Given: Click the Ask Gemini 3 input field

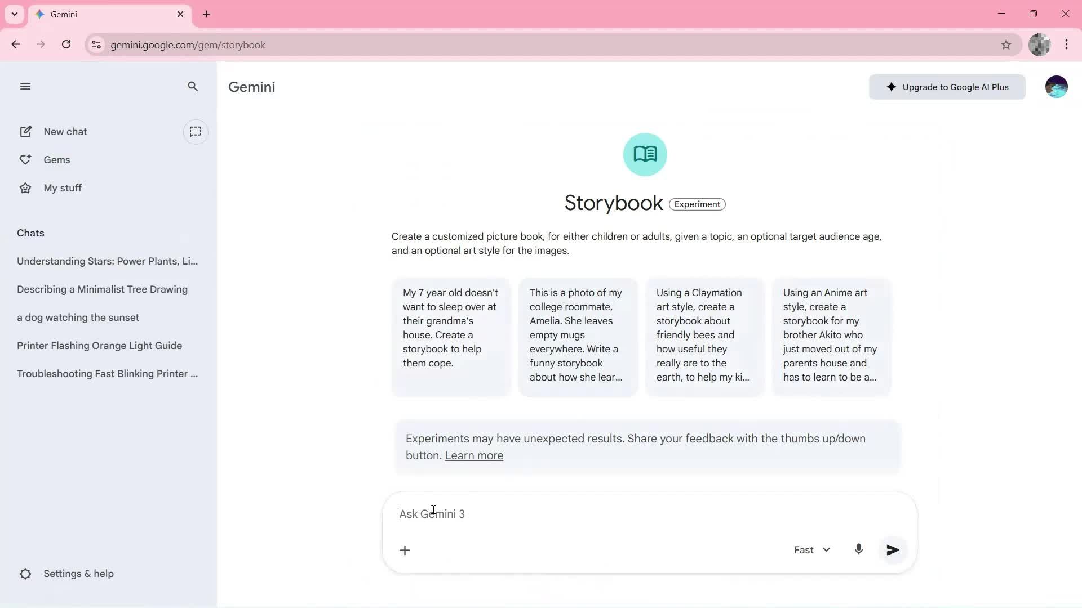Looking at the screenshot, I should 592,514.
